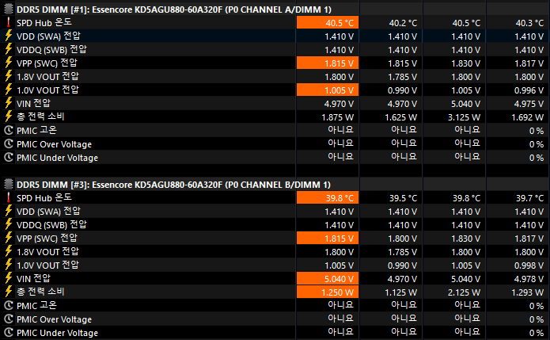The image size is (550, 340).
Task: Click the 40.2 °C minimum temperature of DIMM #1
Action: 403,23
